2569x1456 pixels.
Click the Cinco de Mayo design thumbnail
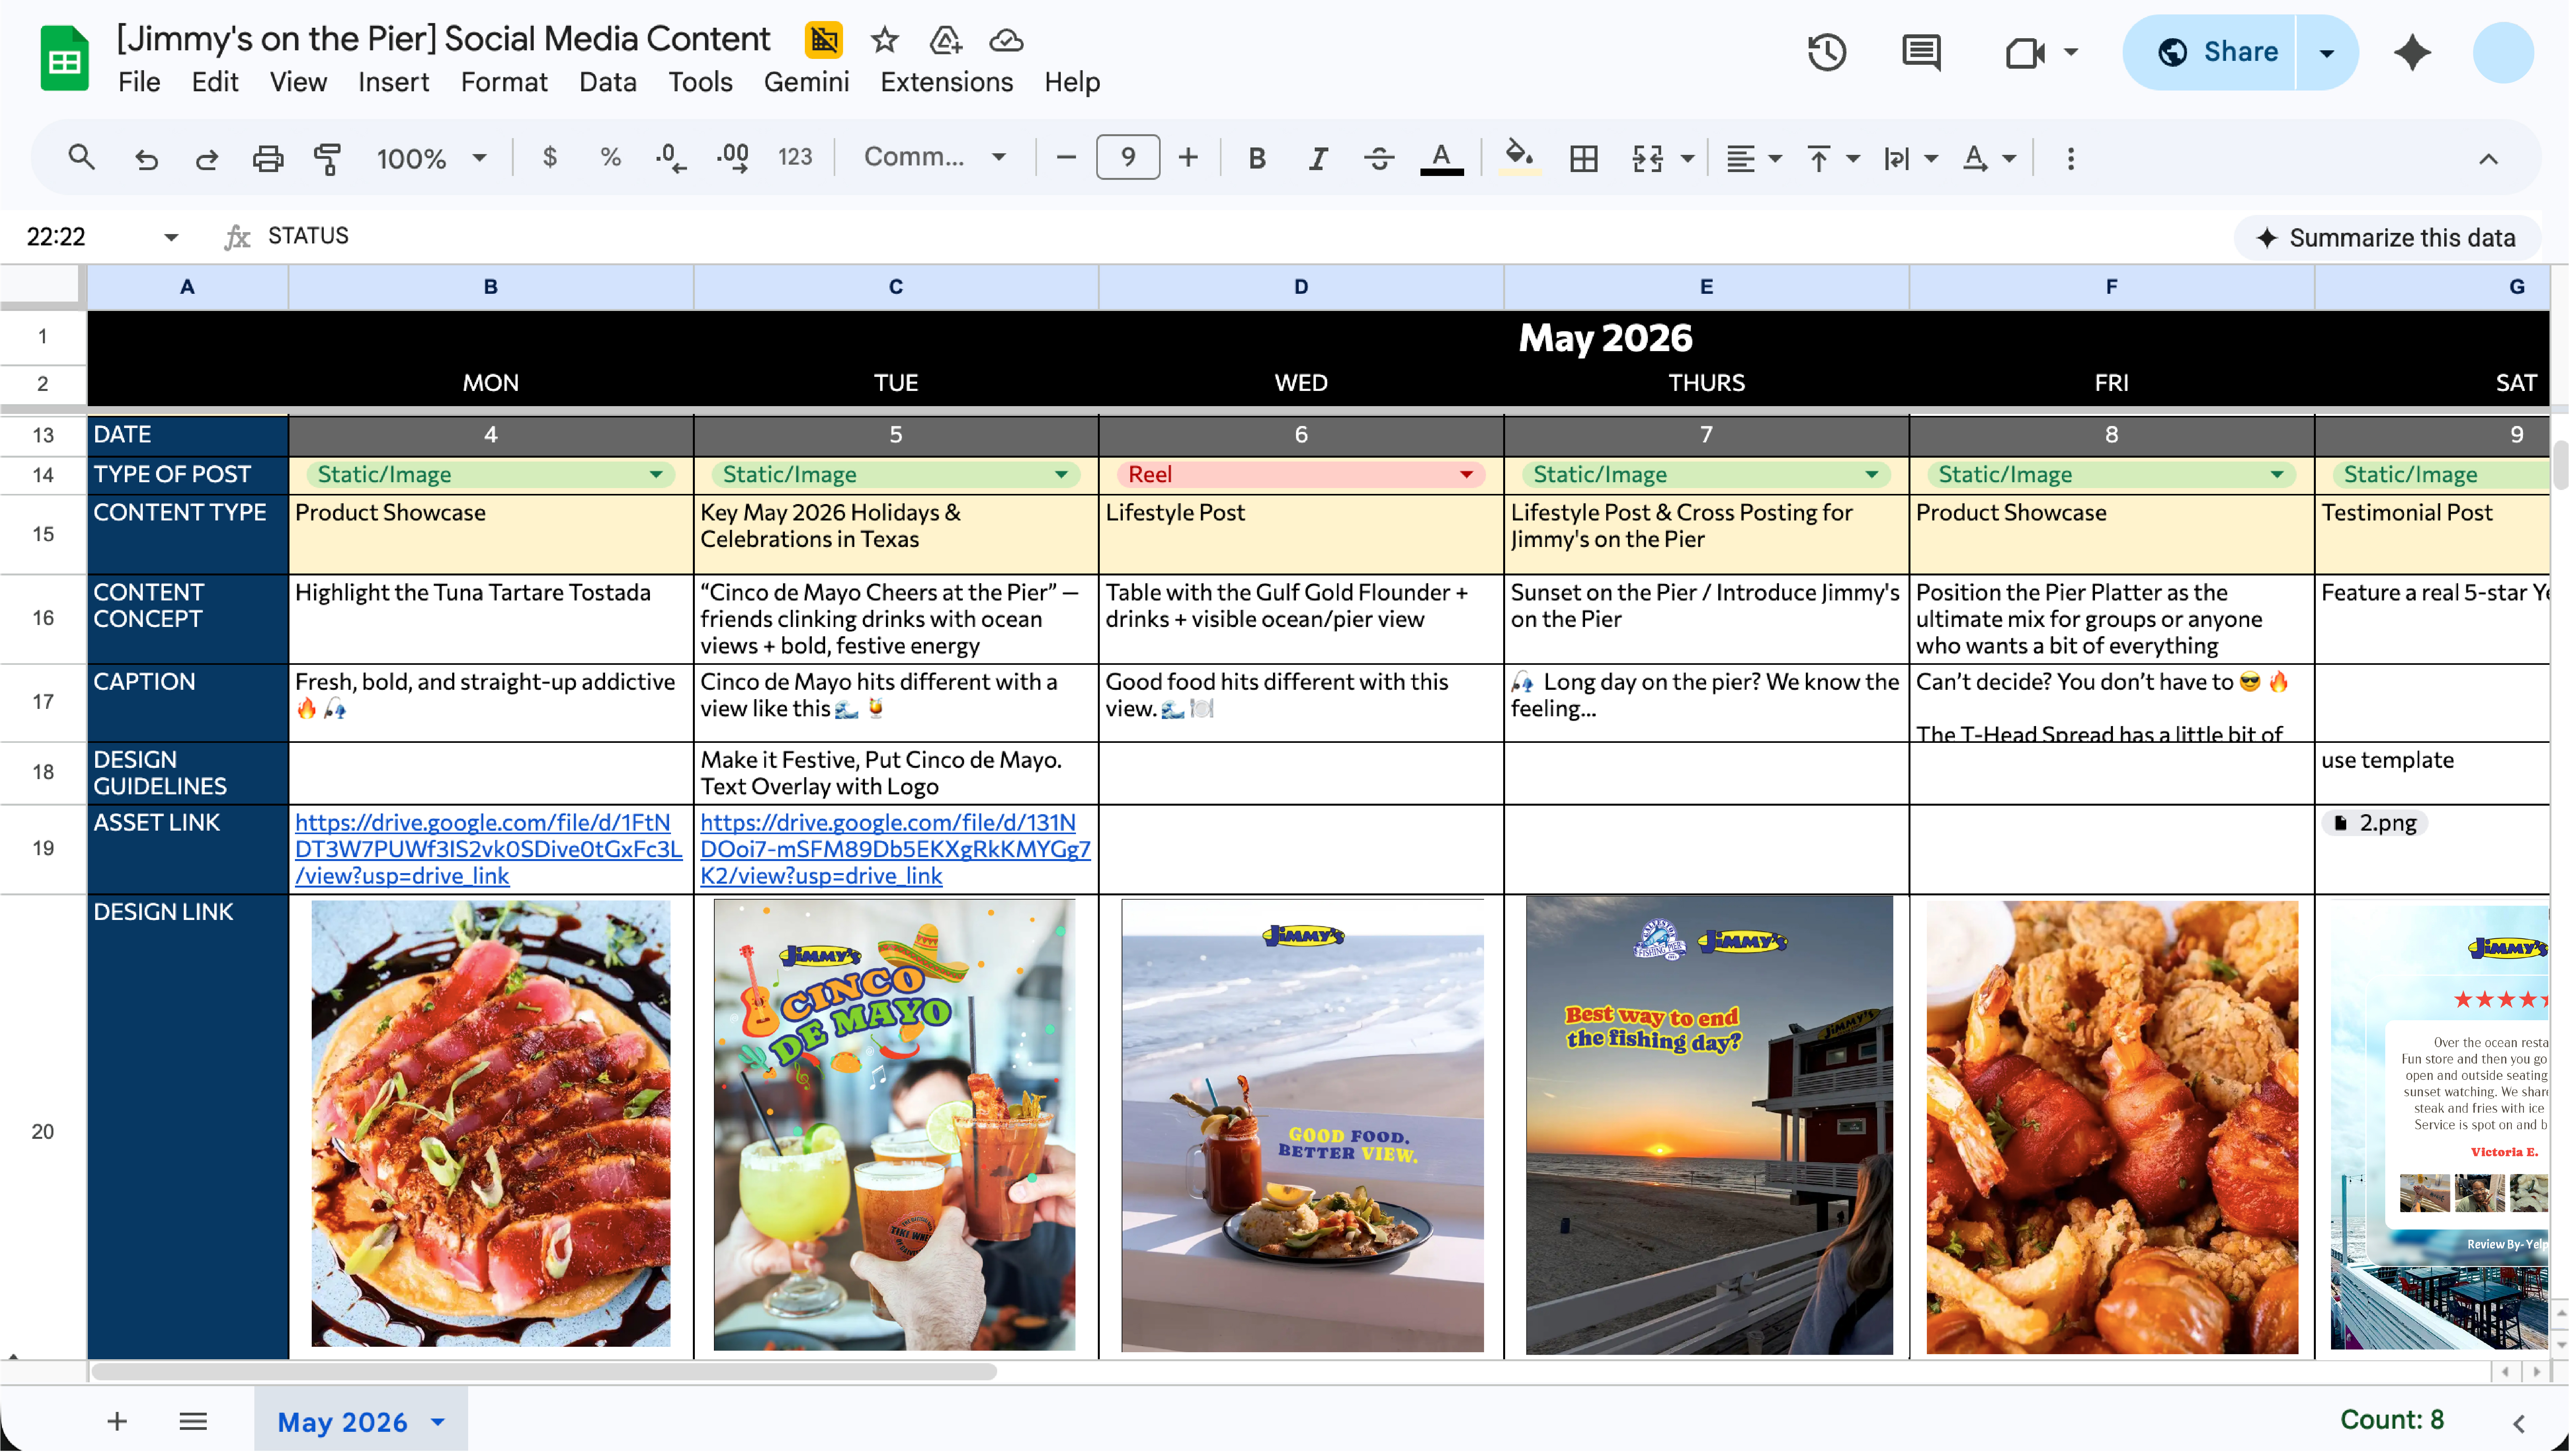click(895, 1125)
